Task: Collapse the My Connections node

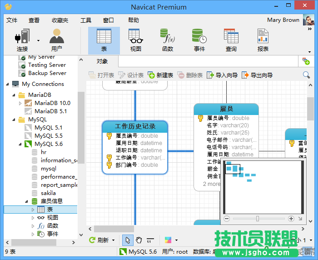Action: click(8, 84)
